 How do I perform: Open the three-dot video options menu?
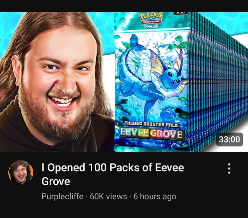coord(229,169)
